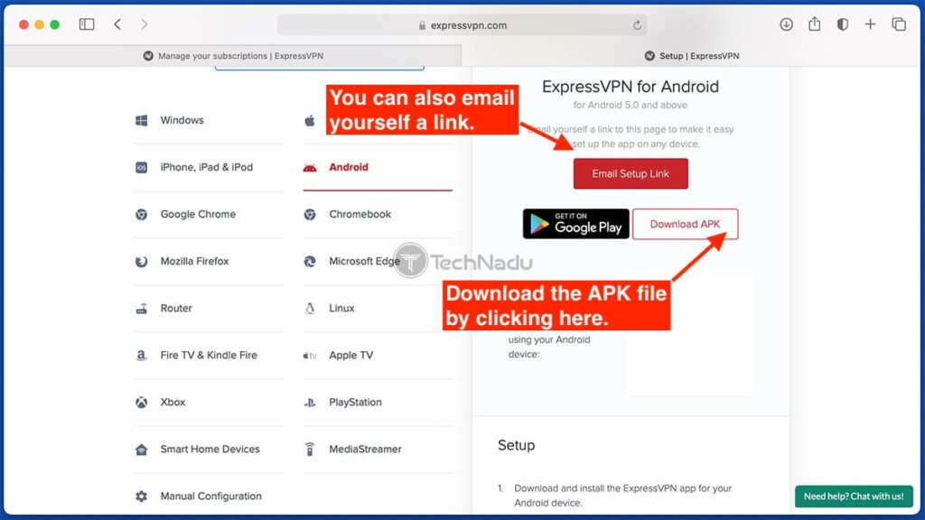Viewport: 925px width, 520px height.
Task: Click the Microsoft Edge icon
Action: point(310,261)
